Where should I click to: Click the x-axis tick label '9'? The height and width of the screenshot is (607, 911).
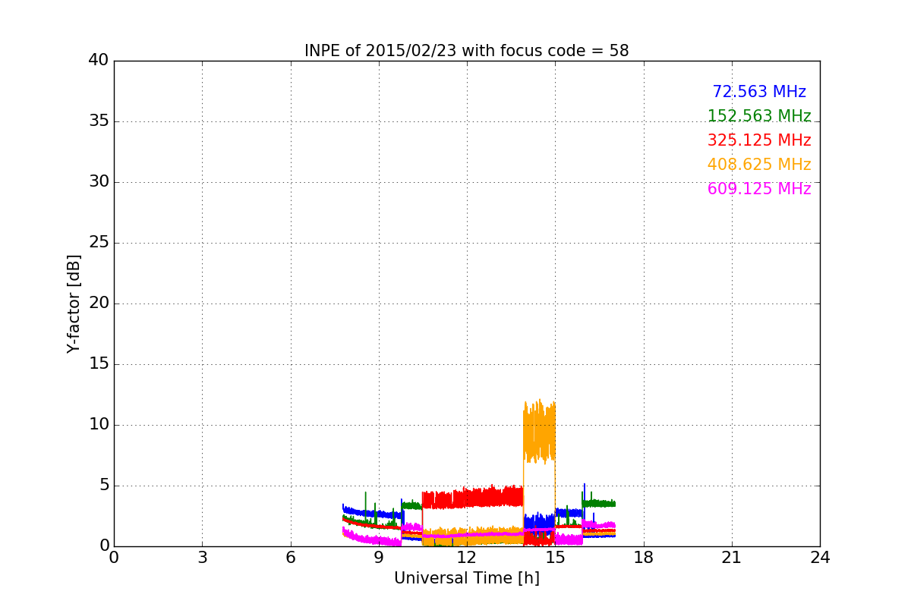(379, 557)
